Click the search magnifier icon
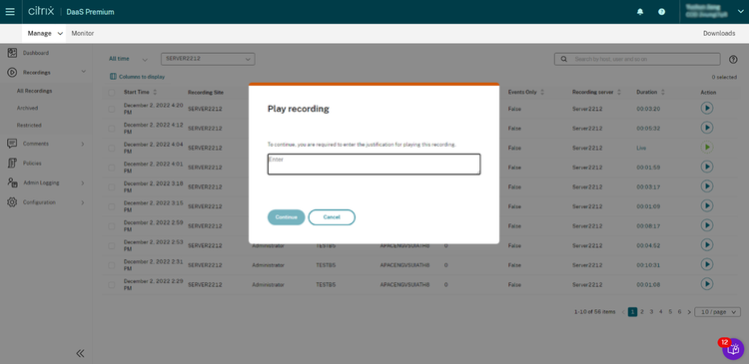 tap(564, 59)
